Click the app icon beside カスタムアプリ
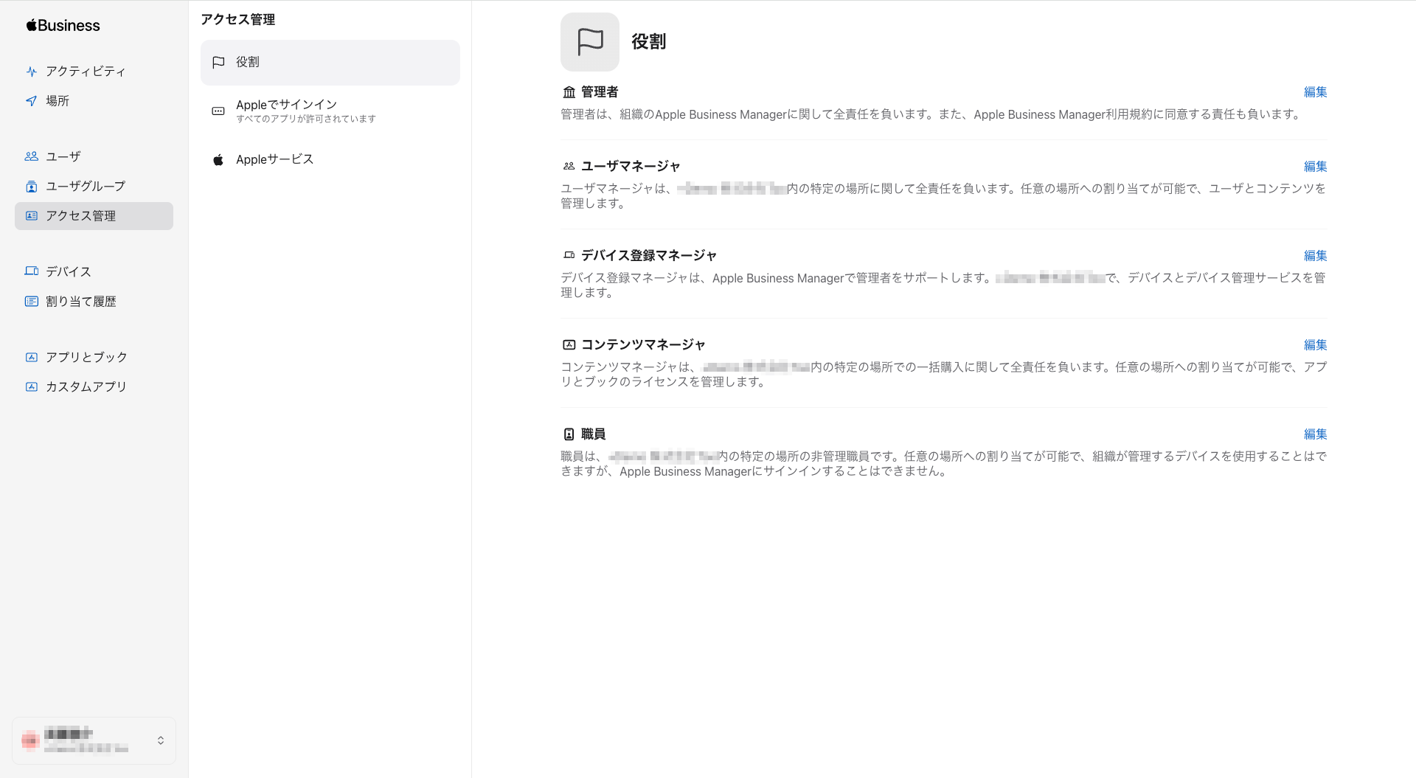Image resolution: width=1416 pixels, height=778 pixels. pos(31,386)
